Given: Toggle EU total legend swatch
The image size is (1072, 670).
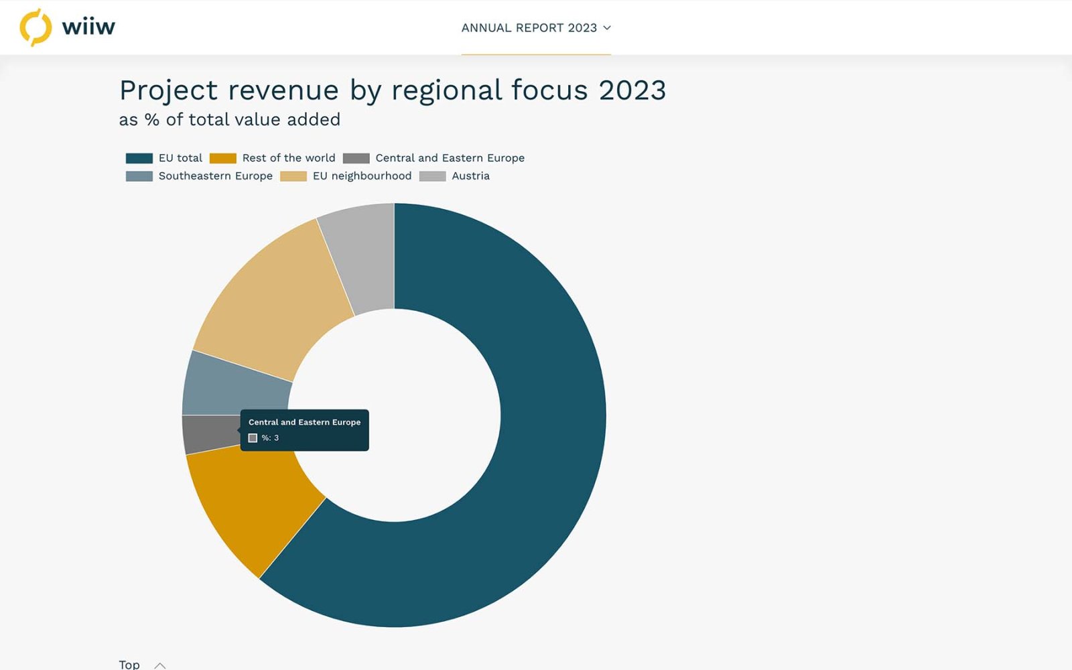Looking at the screenshot, I should [x=139, y=158].
